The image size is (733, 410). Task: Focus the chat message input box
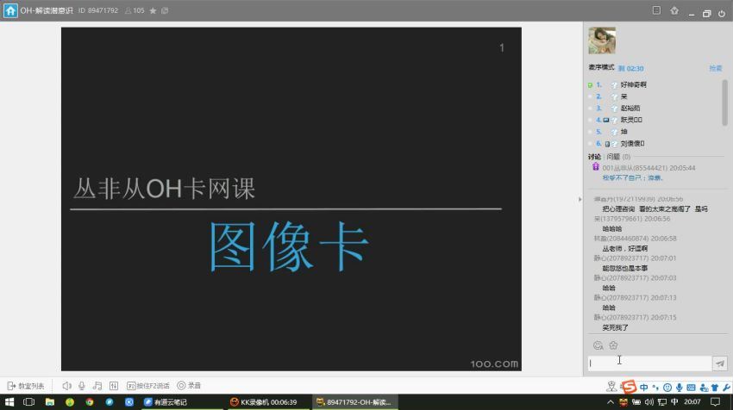649,363
